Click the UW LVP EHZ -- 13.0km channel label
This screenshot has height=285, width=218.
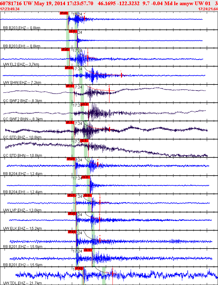[x=22, y=210]
